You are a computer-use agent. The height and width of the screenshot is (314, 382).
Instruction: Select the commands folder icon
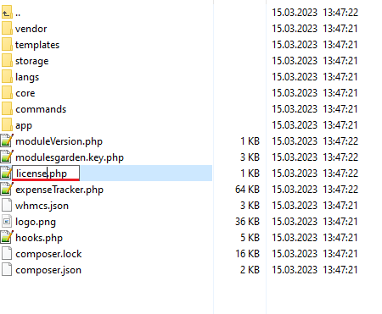pyautogui.click(x=7, y=109)
